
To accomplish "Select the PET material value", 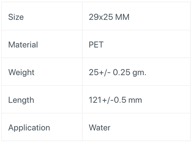I will [96, 45].
